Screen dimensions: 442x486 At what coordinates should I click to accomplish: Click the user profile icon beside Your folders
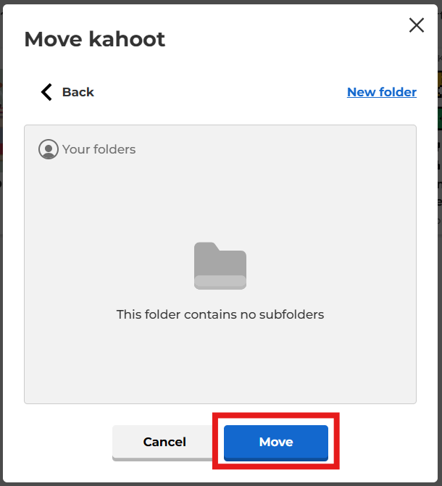point(49,149)
